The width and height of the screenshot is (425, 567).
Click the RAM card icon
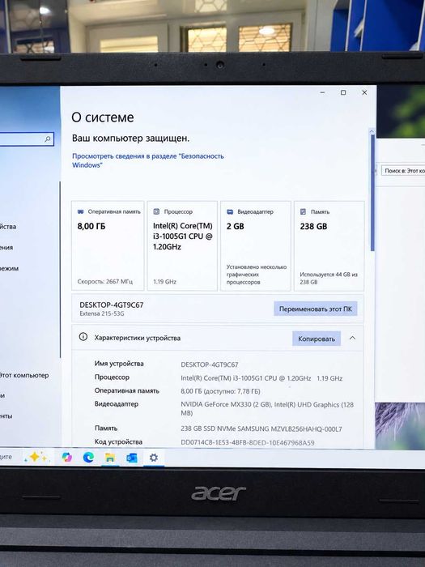coord(81,211)
